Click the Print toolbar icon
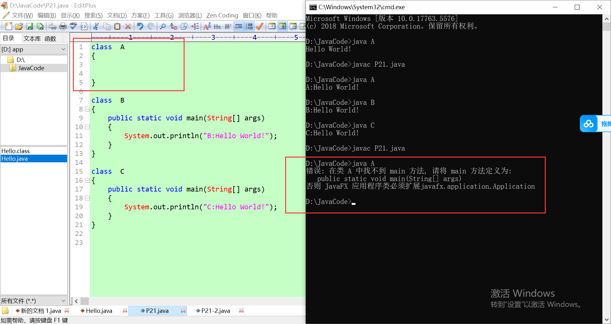Viewport: 611px width, 324px height. [x=63, y=26]
